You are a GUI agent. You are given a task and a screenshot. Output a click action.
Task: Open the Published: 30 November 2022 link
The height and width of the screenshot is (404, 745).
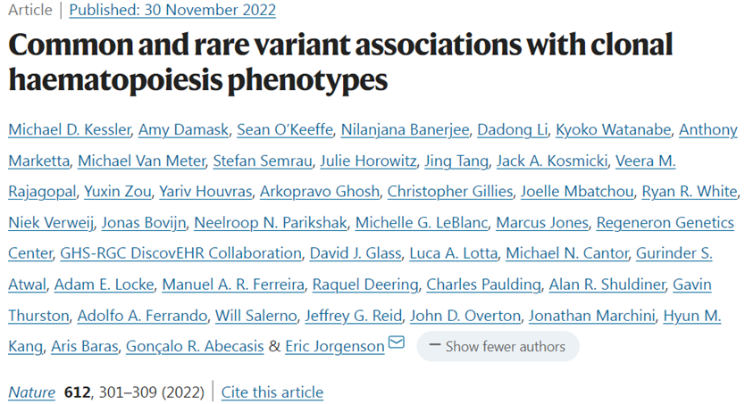pos(172,11)
